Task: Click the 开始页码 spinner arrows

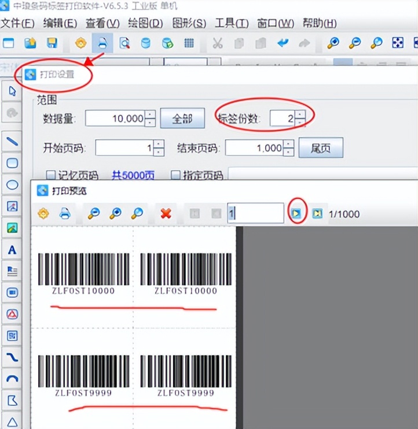Action: pyautogui.click(x=159, y=148)
